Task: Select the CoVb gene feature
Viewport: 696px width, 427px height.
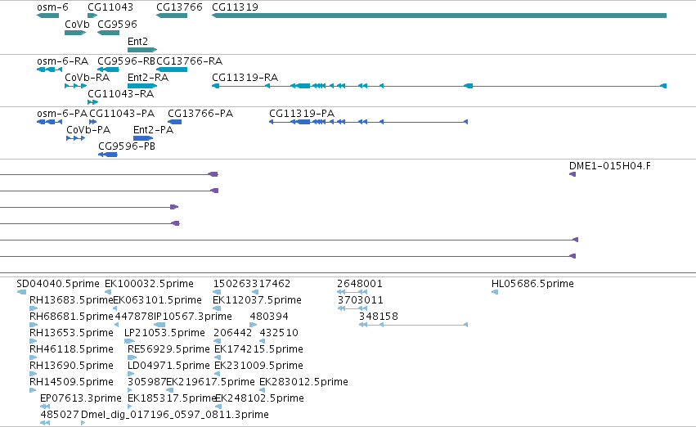Action: click(x=75, y=33)
